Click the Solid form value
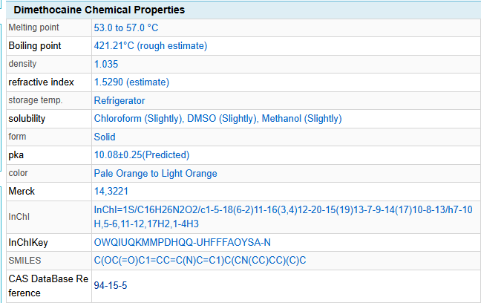Viewport: 481px width, 303px height. pyautogui.click(x=105, y=137)
